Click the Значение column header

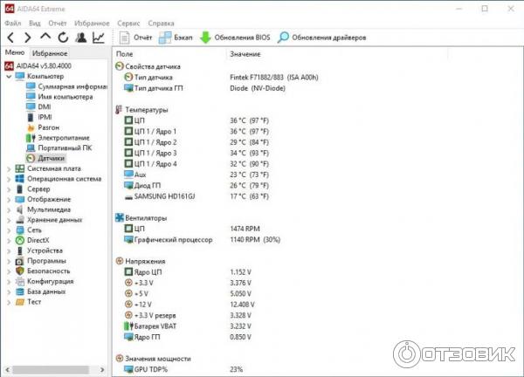point(245,54)
